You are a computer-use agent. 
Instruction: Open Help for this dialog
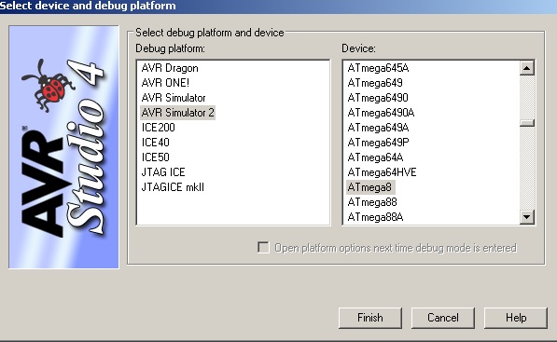(516, 318)
